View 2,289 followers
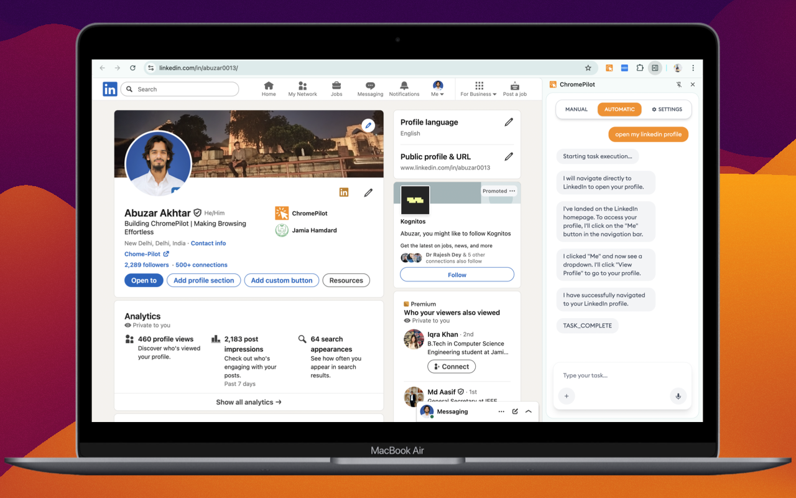The height and width of the screenshot is (498, 796). click(x=147, y=265)
